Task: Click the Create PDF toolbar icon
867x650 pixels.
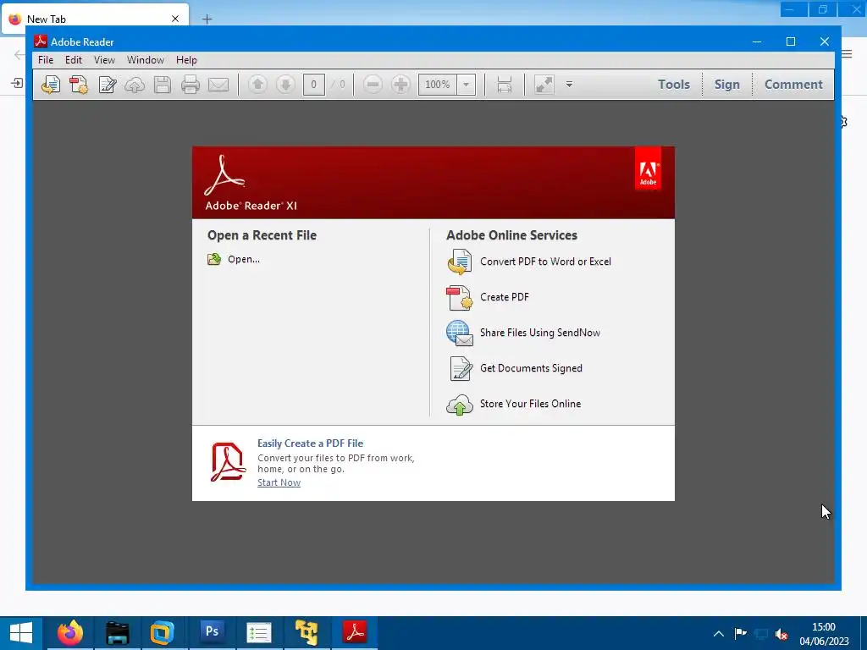Action: [79, 85]
